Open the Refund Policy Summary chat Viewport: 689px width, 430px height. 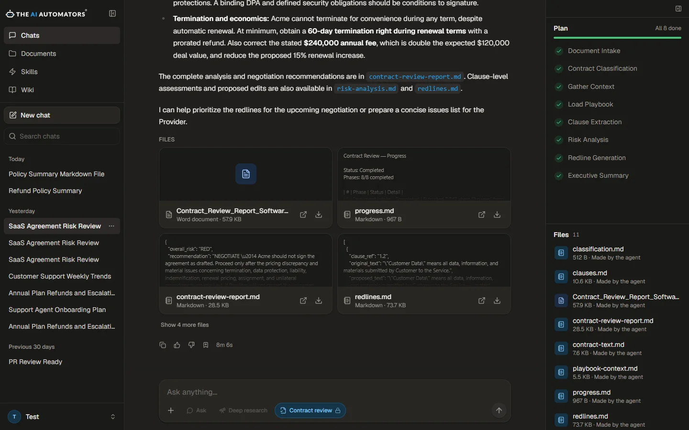coord(62,191)
